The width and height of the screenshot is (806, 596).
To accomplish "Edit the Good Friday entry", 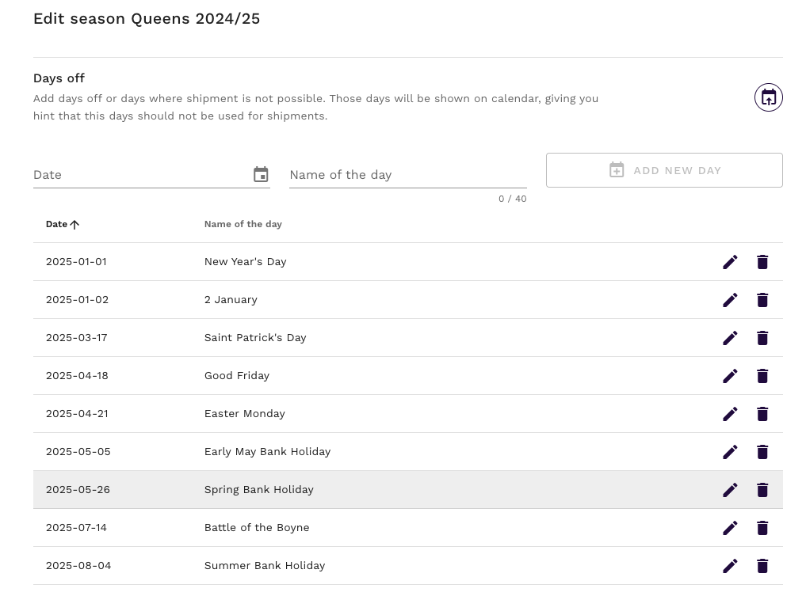I will coord(730,376).
